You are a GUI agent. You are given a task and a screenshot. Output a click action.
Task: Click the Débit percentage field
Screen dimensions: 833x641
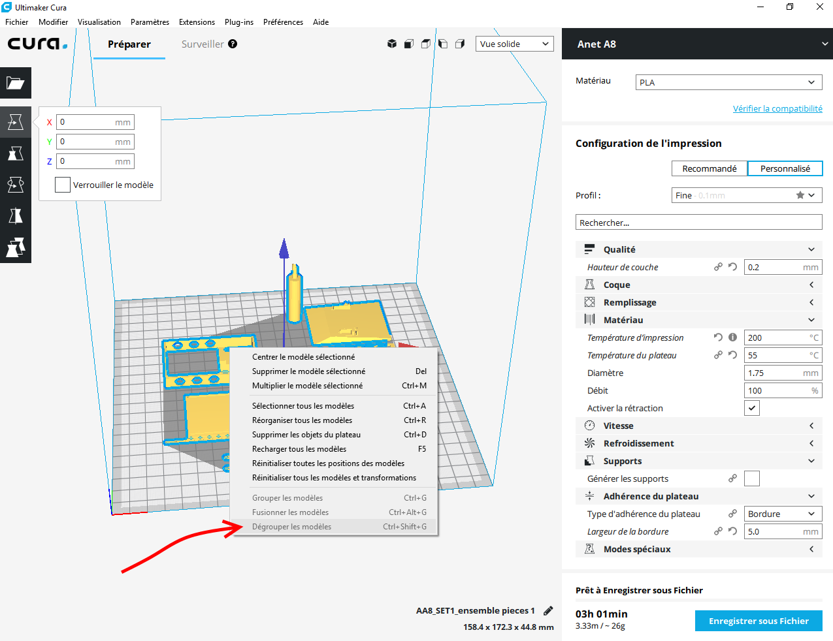click(783, 390)
